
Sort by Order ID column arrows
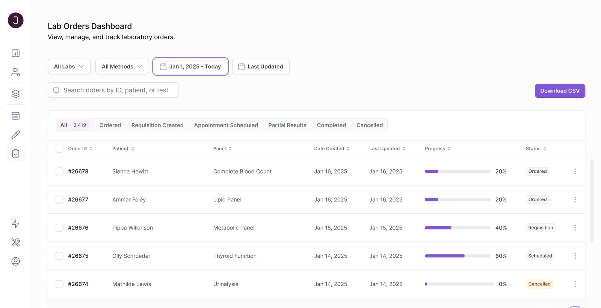(x=91, y=149)
